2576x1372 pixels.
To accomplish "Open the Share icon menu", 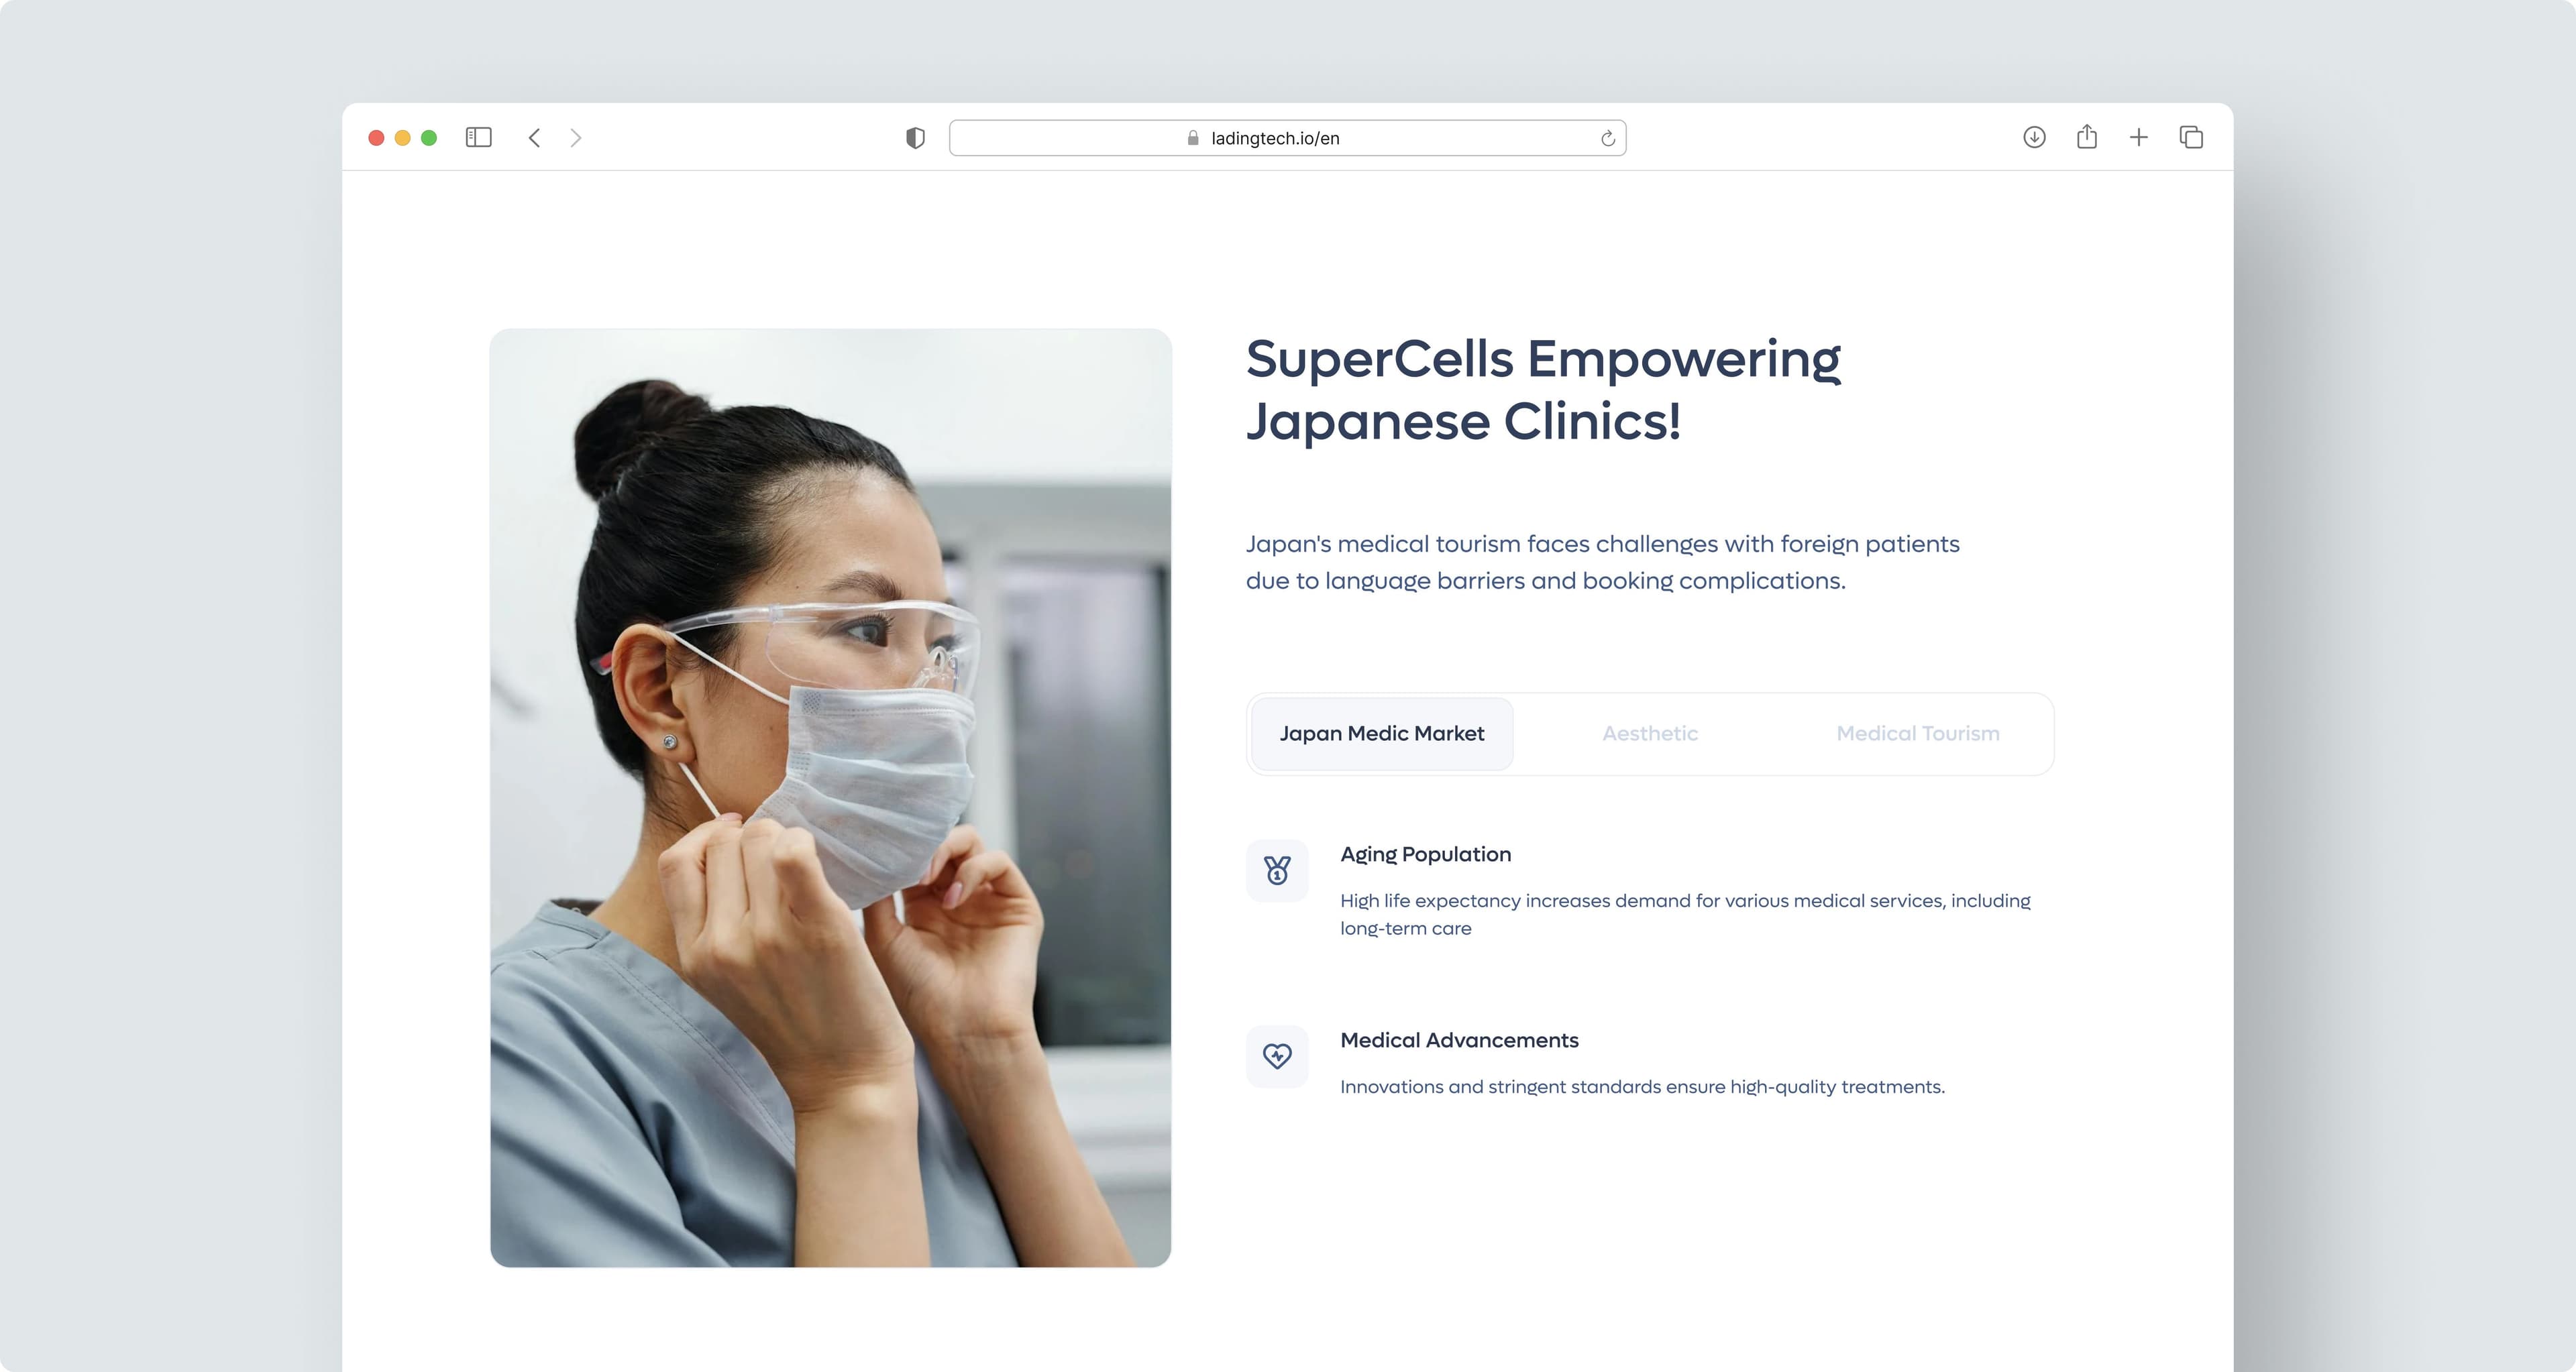I will [x=2086, y=137].
